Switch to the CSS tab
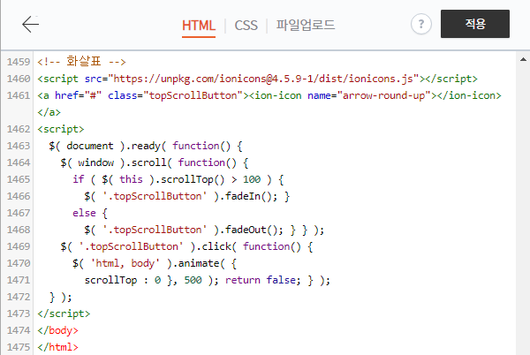The image size is (530, 355). (x=246, y=26)
